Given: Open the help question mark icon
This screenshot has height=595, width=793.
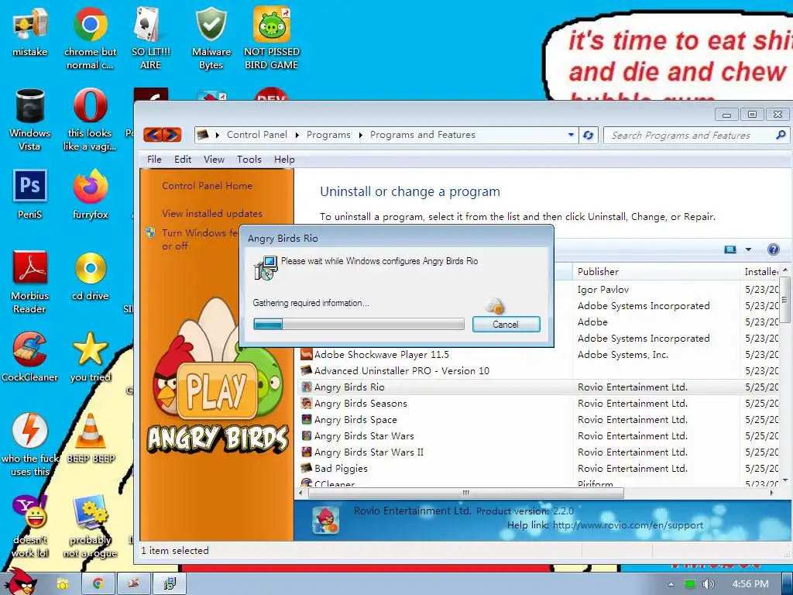Looking at the screenshot, I should [x=774, y=249].
